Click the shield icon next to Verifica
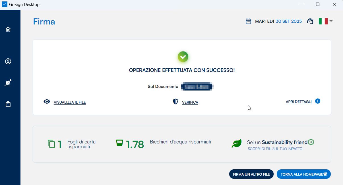This screenshot has height=185, width=343. pos(175,102)
